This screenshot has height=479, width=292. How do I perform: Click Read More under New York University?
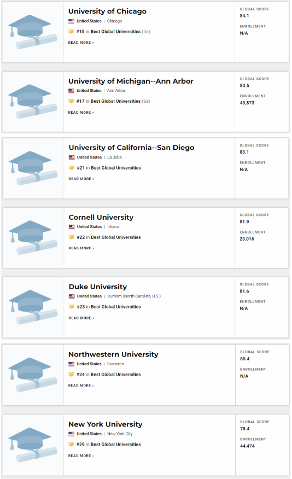point(81,456)
